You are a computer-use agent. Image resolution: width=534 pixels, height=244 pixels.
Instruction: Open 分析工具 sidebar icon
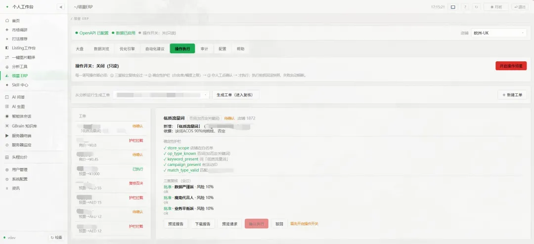(7, 67)
